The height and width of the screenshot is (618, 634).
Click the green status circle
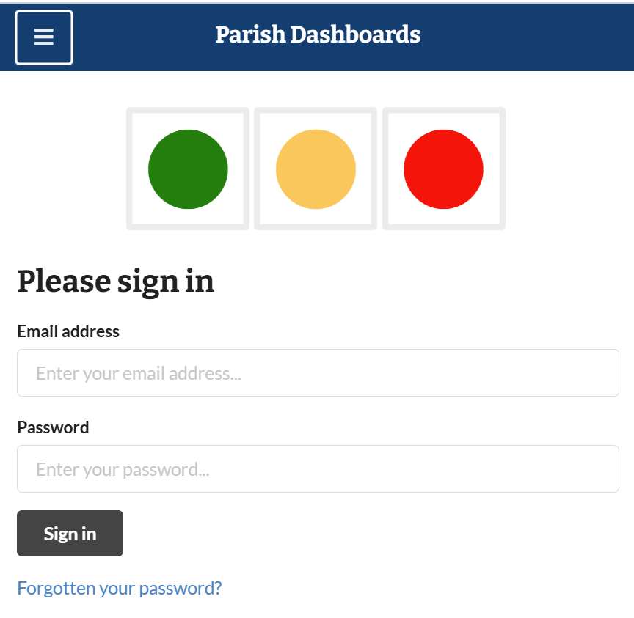click(x=188, y=169)
